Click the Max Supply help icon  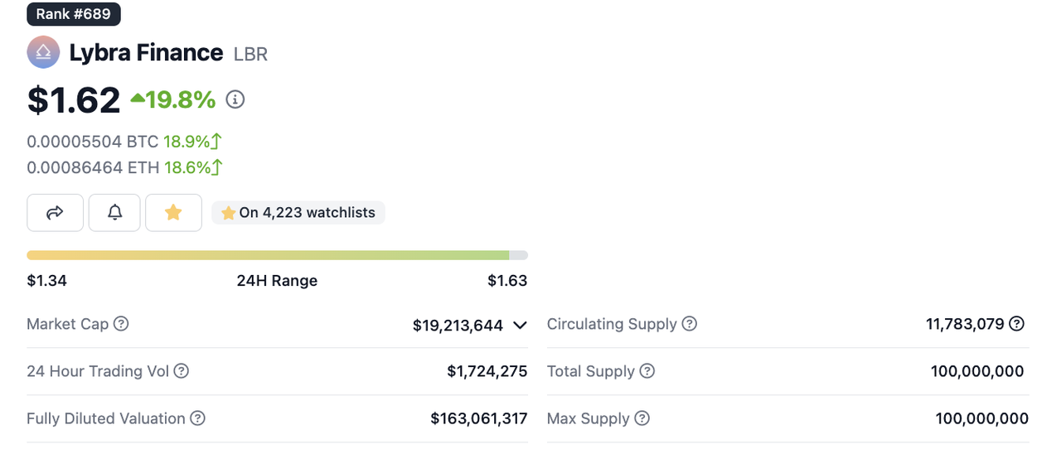click(x=642, y=418)
